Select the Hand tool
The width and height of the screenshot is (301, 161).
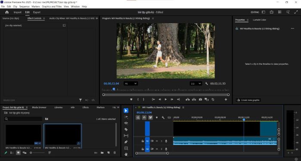click(126, 154)
